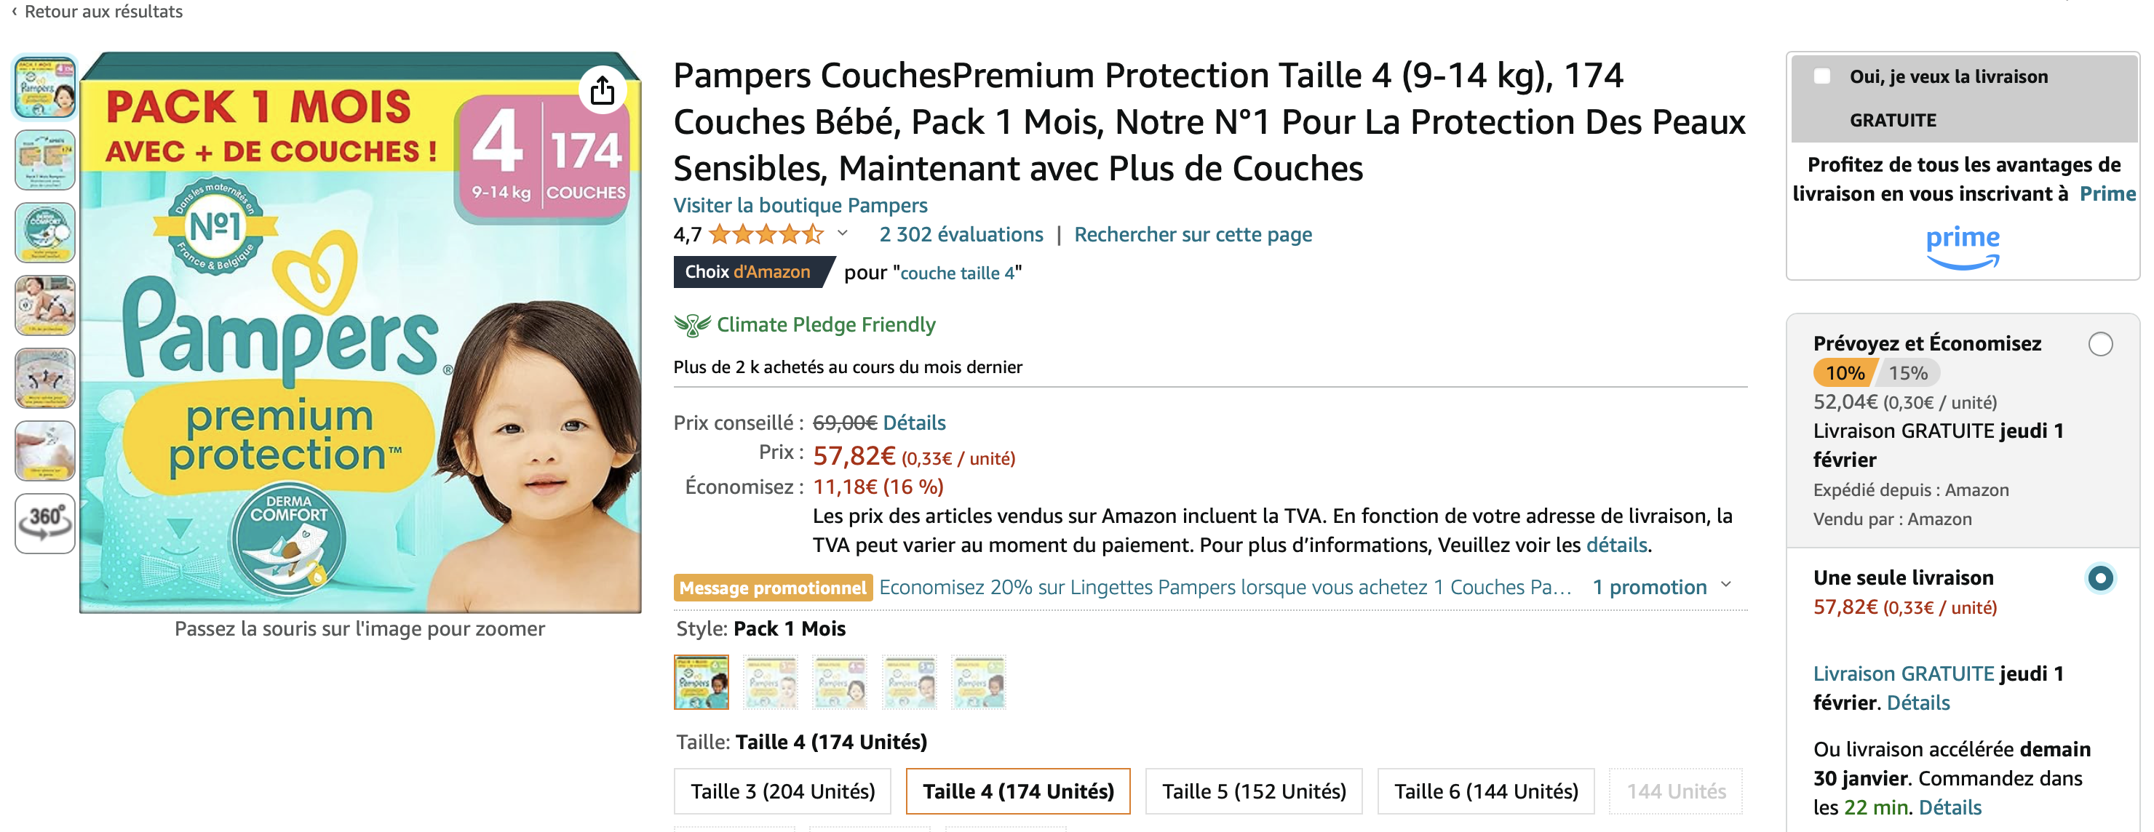Choose Taille 5 (152 Unités) option

pos(1252,791)
